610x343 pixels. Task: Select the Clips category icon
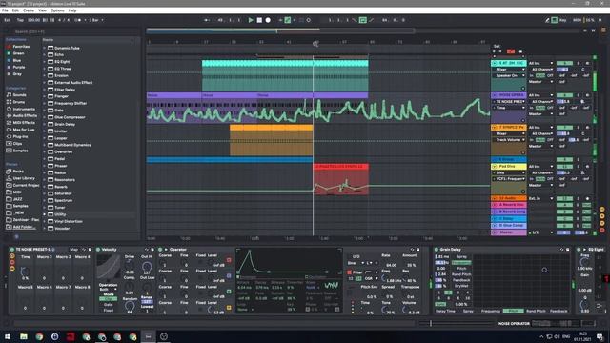[x=9, y=144]
